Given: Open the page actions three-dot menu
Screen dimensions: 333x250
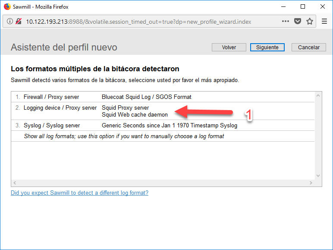Looking at the screenshot, I should 286,21.
